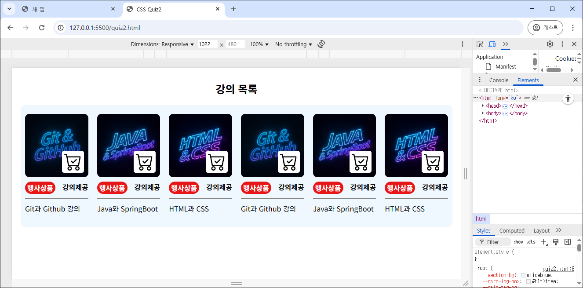Viewport: 583px width, 288px height.
Task: Expand the body element node
Action: click(x=483, y=113)
